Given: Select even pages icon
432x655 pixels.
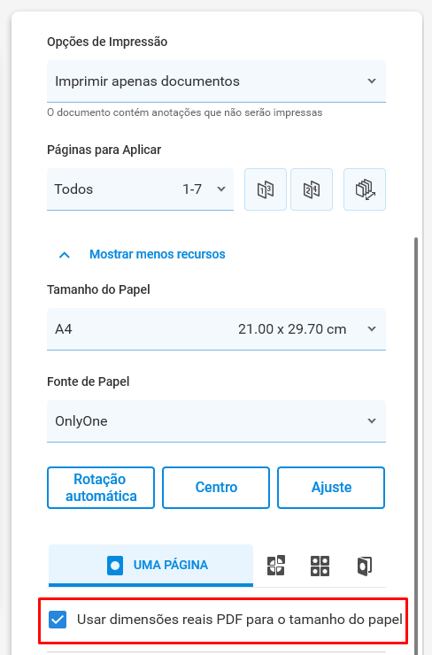Looking at the screenshot, I should point(312,189).
